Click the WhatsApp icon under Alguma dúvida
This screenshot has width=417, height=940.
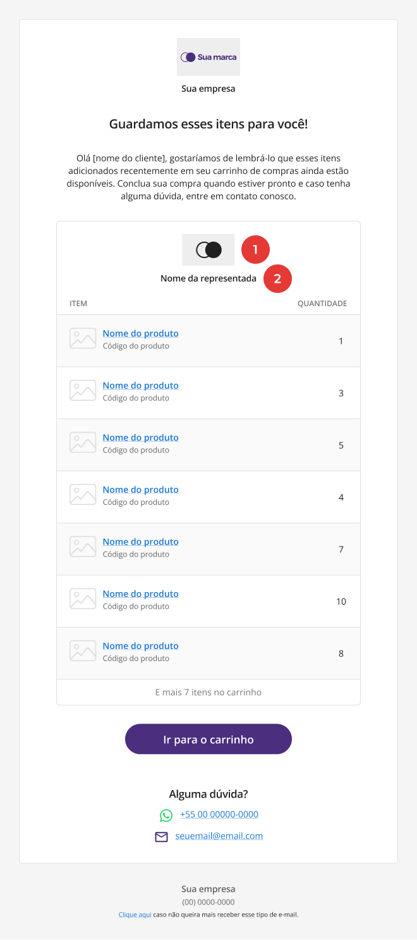pyautogui.click(x=166, y=815)
